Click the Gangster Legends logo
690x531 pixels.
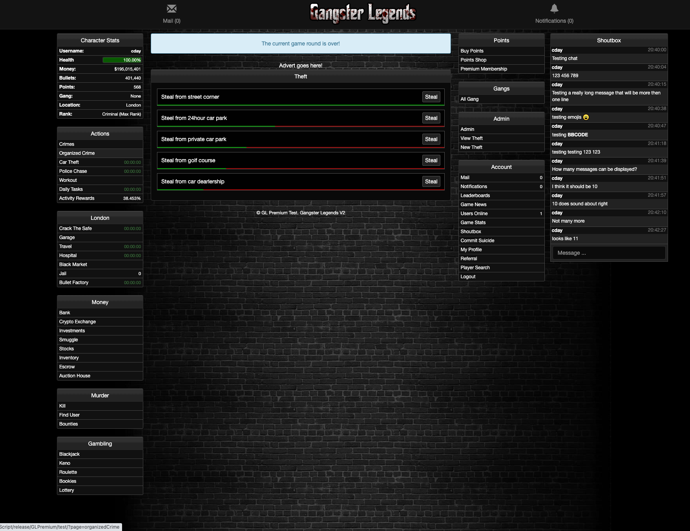click(x=363, y=13)
